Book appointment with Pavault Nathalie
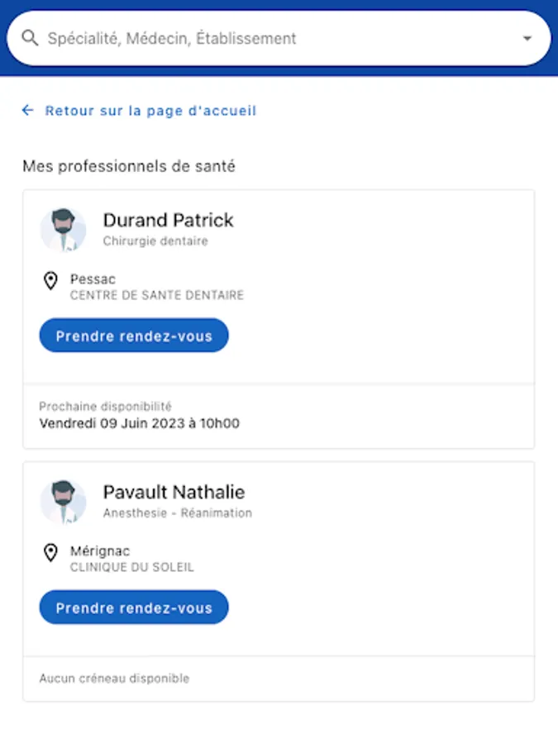The height and width of the screenshot is (744, 558). [x=134, y=608]
